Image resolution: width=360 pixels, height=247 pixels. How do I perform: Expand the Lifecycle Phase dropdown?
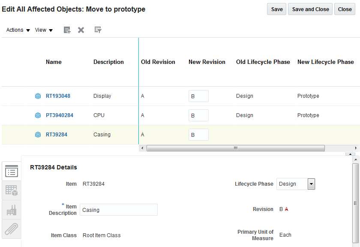[312, 184]
